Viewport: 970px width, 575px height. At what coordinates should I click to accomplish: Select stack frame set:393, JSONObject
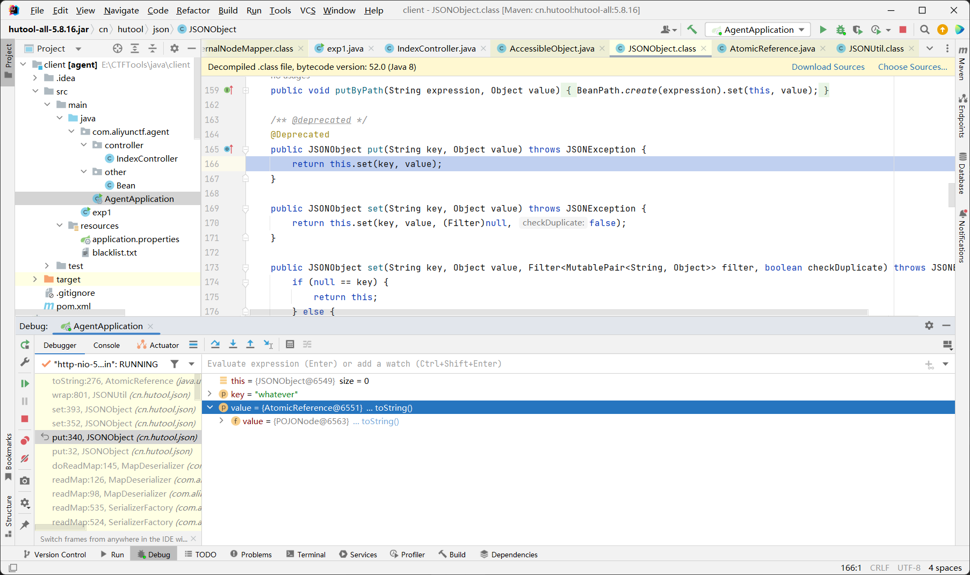124,409
